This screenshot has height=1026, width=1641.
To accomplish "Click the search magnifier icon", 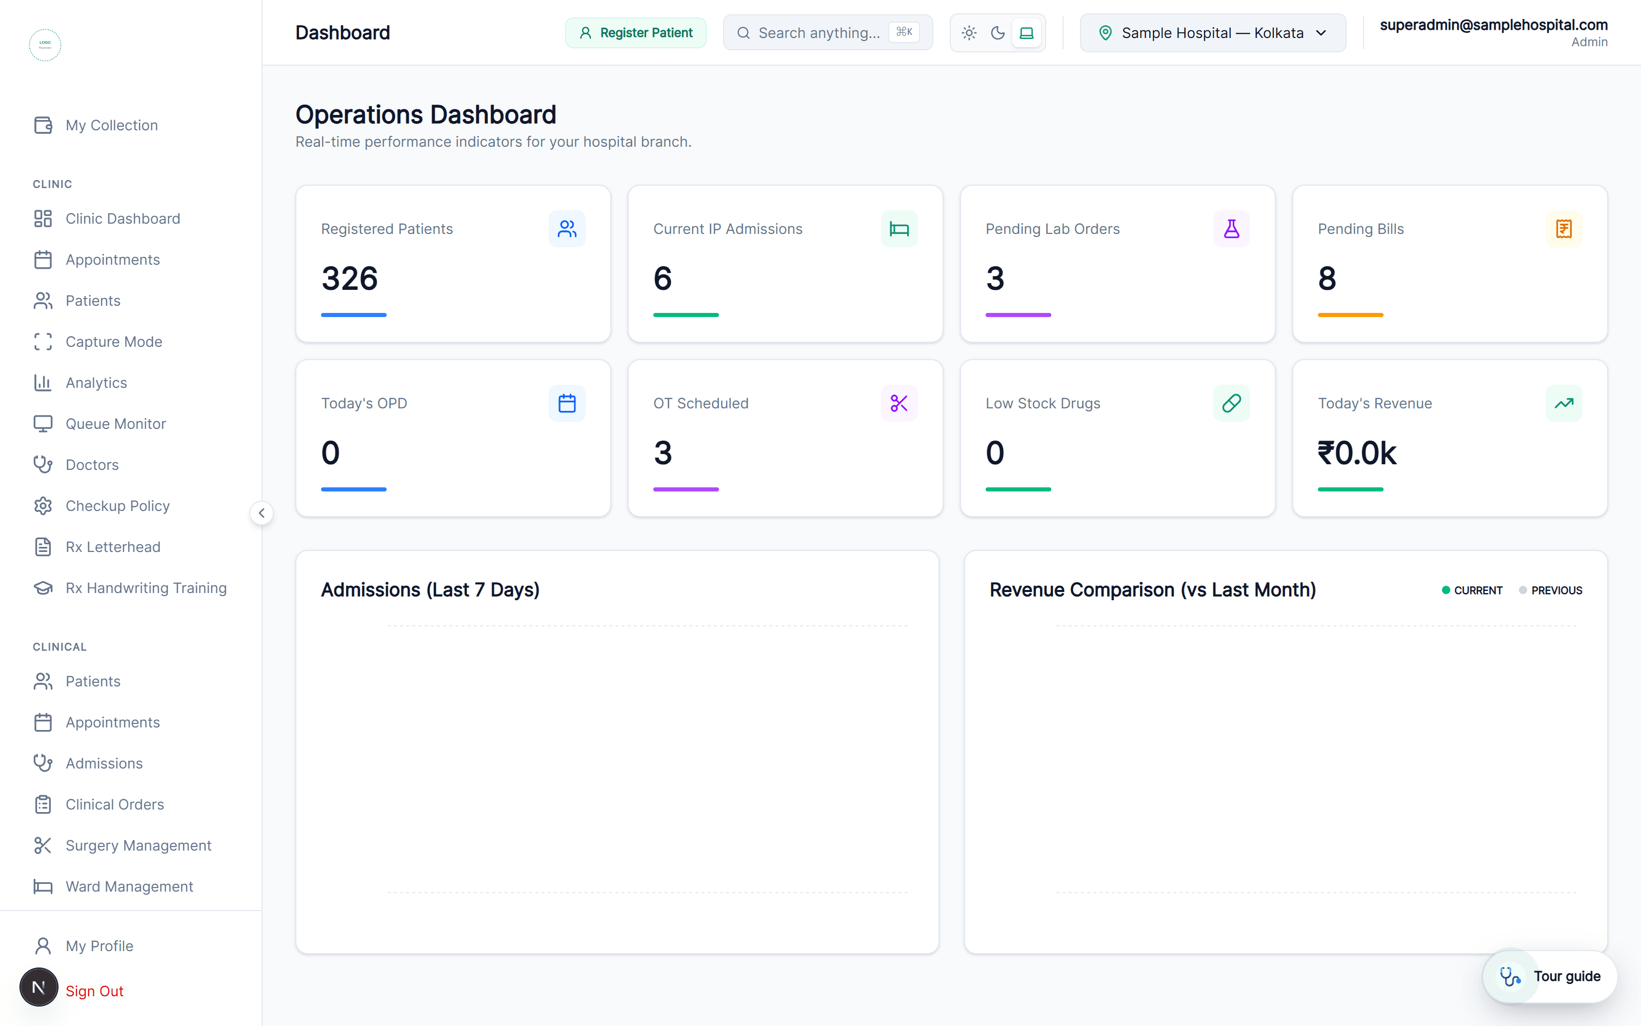I will [x=743, y=32].
